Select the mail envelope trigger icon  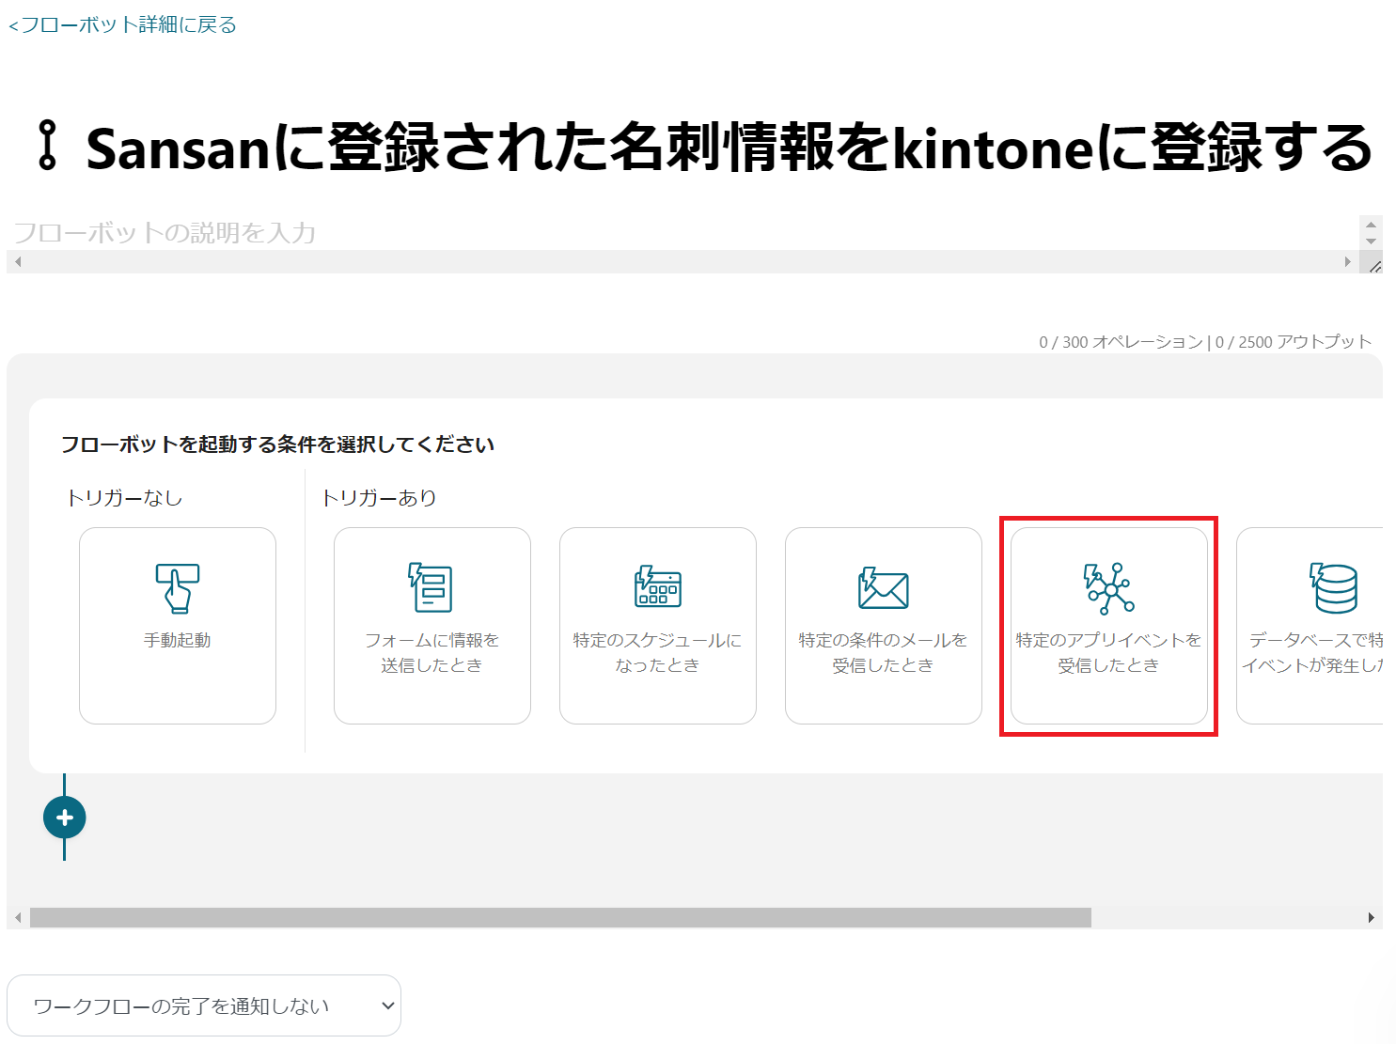click(x=884, y=588)
